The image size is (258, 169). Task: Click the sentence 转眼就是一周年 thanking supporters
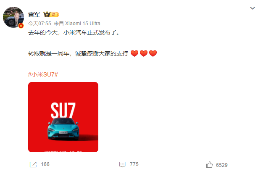coord(78,53)
